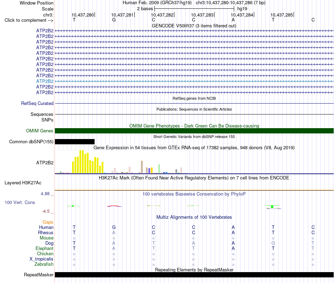Click the Window Position label

[37, 3]
